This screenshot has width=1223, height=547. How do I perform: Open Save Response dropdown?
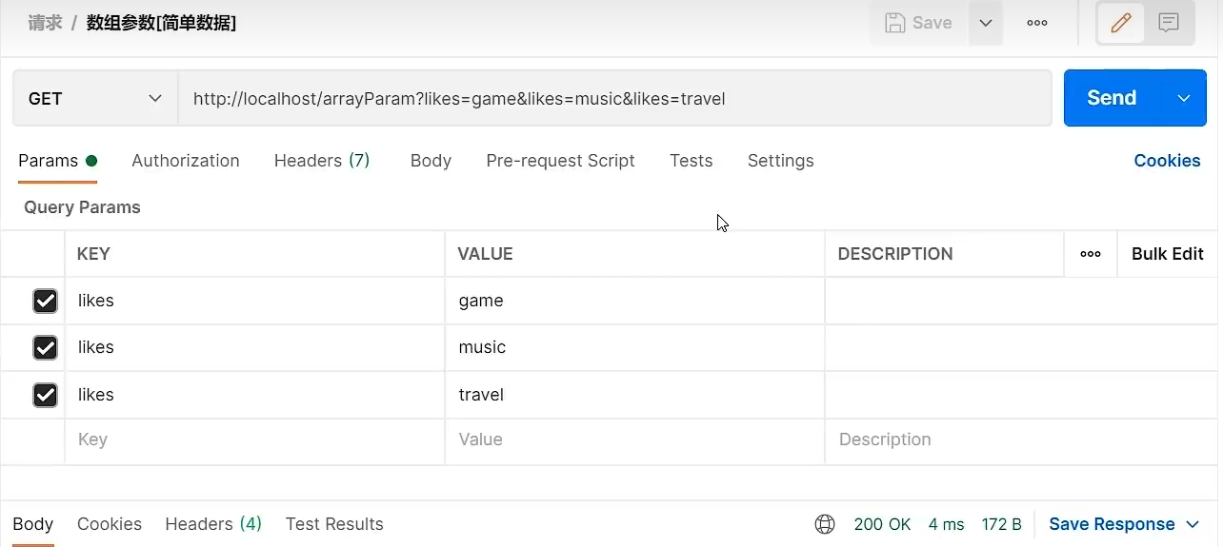coord(1124,524)
